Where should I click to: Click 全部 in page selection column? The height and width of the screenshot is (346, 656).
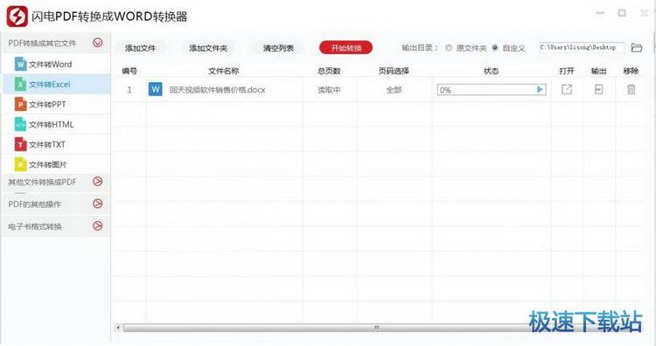pyautogui.click(x=394, y=89)
